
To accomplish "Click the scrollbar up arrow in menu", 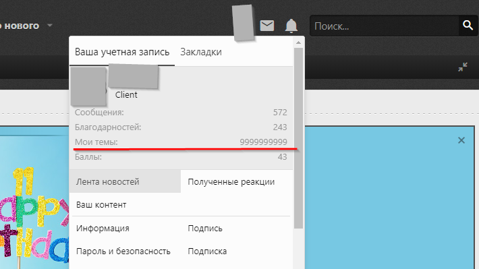I will tap(298, 42).
